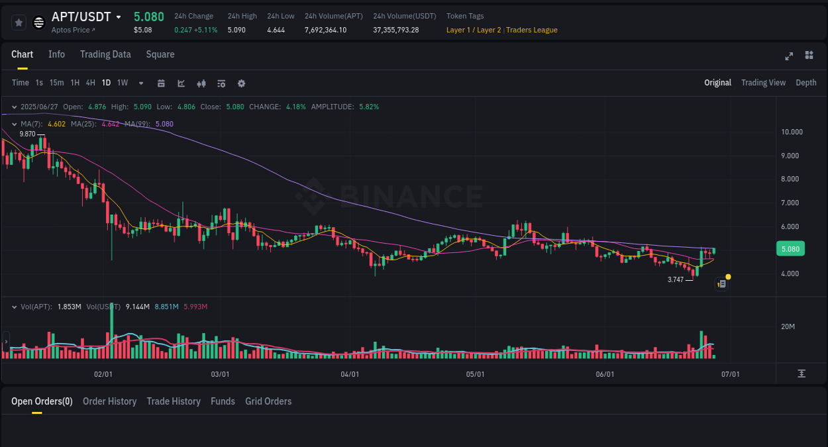Viewport: 828px width, 447px height.
Task: Switch to the Trading Data tab
Action: pos(105,54)
